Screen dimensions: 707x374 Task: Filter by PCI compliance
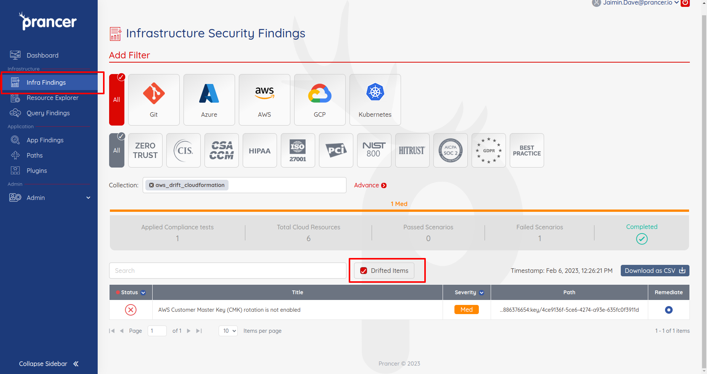coord(336,150)
